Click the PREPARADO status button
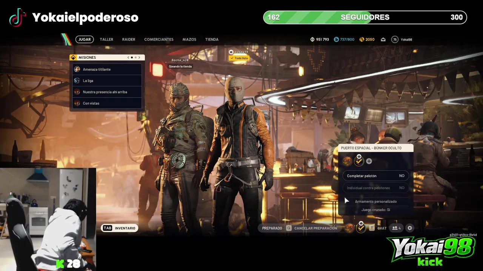Image resolution: width=483 pixels, height=271 pixels. pyautogui.click(x=272, y=228)
